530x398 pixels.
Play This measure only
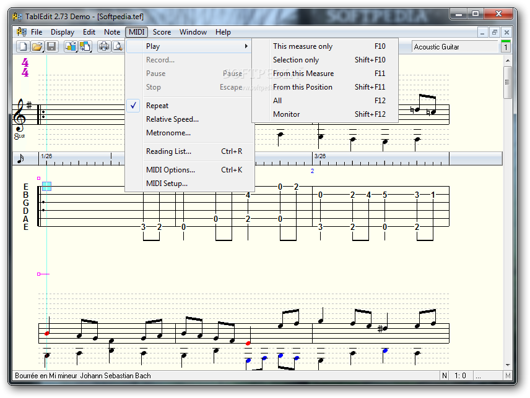click(x=325, y=46)
